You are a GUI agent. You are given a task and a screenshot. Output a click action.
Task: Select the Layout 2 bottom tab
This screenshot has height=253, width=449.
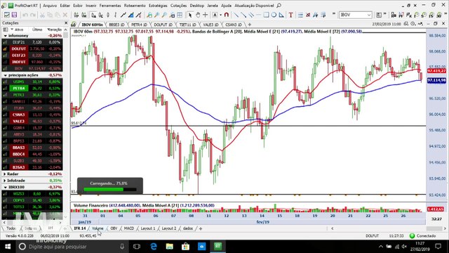point(169,228)
